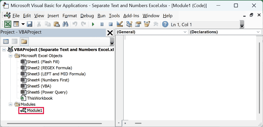Click the Help question mark icon
This screenshot has height=127, width=263.
165,24
